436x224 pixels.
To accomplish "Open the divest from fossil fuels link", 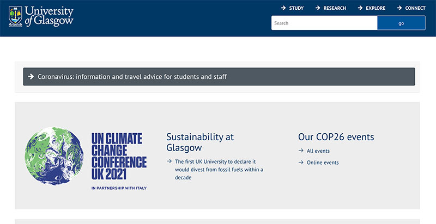I will click(219, 170).
